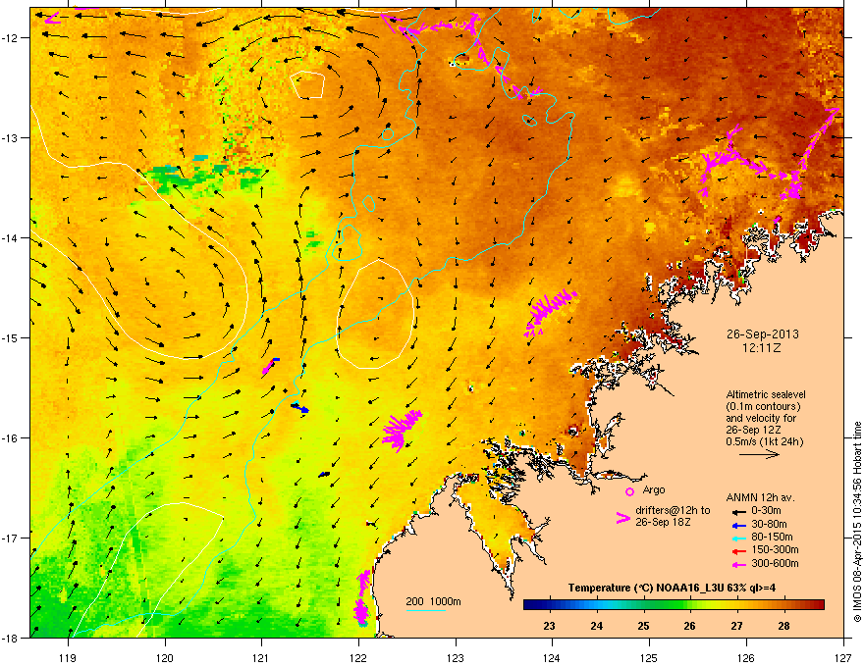
Task: Click the date label 26-Sep-2013
Action: click(762, 334)
